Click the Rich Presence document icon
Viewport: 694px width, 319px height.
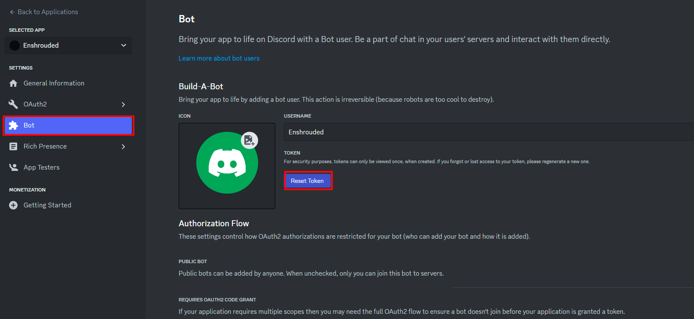coord(13,146)
